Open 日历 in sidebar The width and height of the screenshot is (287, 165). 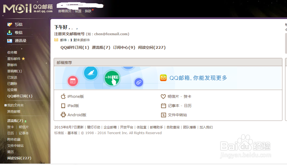[x=10, y=133]
